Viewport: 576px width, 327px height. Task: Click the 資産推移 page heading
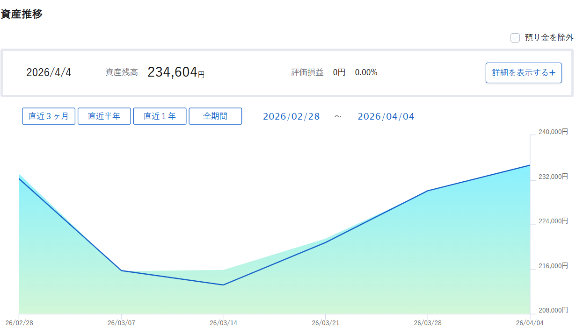tap(22, 14)
